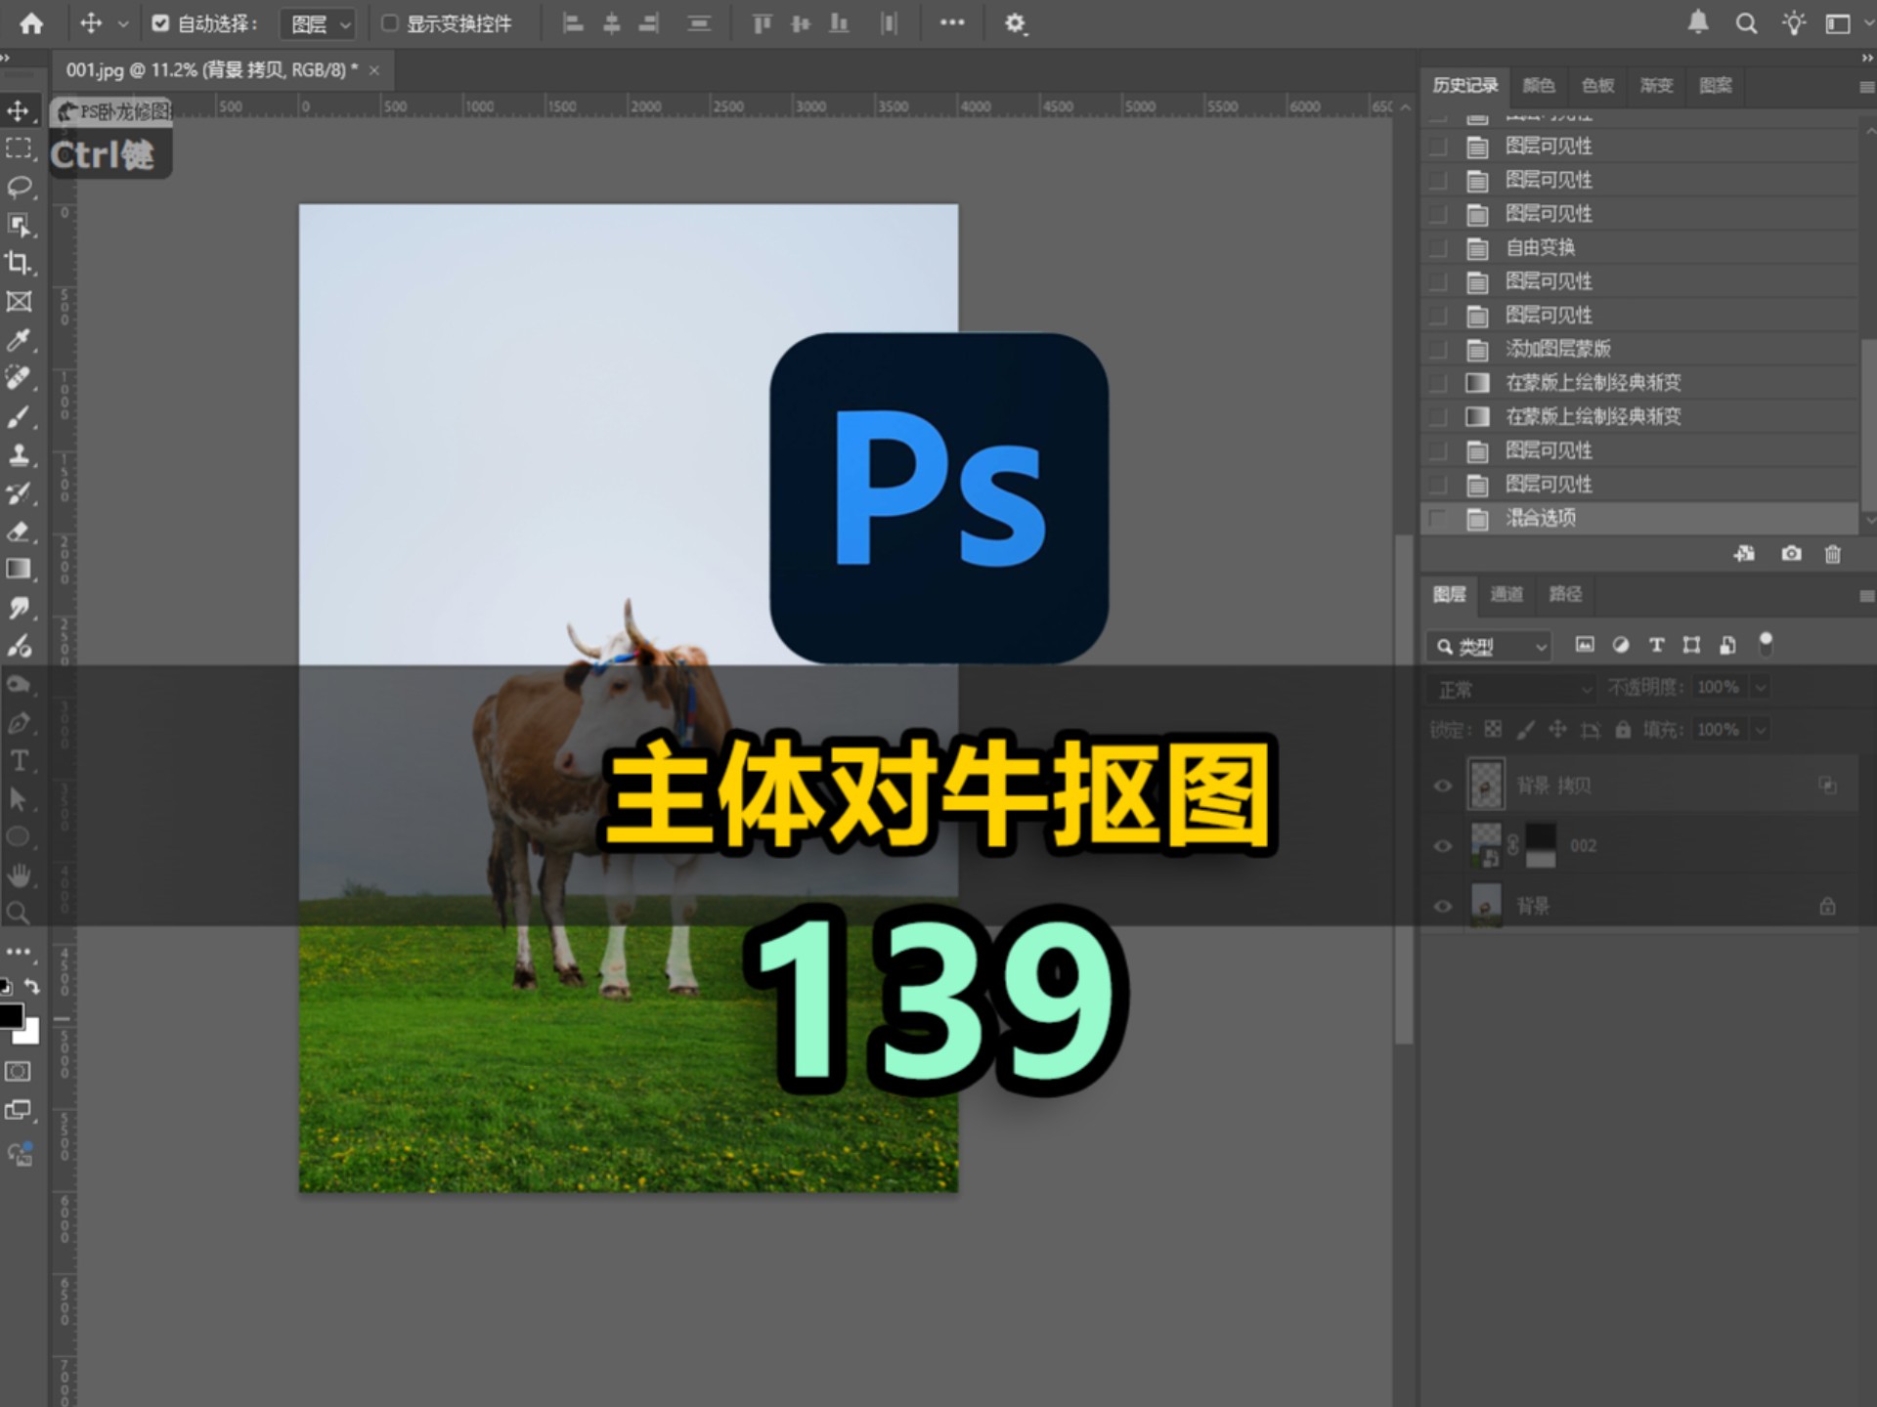The width and height of the screenshot is (1877, 1407).
Task: Open the History panel flyout menu
Action: pyautogui.click(x=1865, y=87)
